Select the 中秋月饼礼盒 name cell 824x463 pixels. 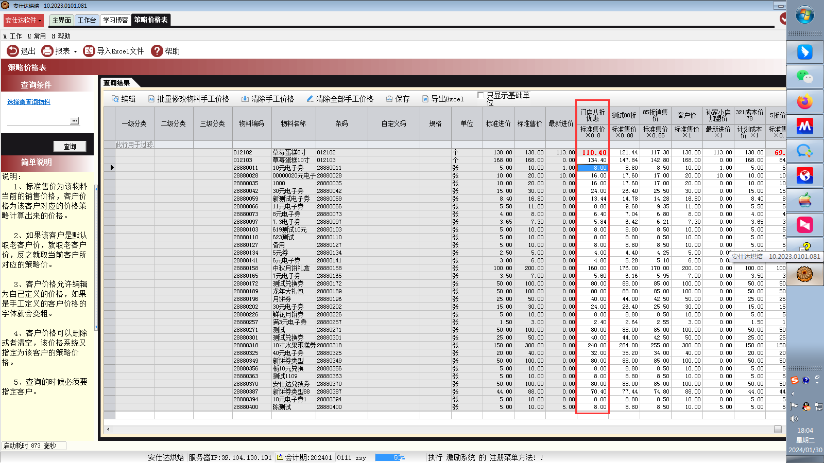pos(294,268)
